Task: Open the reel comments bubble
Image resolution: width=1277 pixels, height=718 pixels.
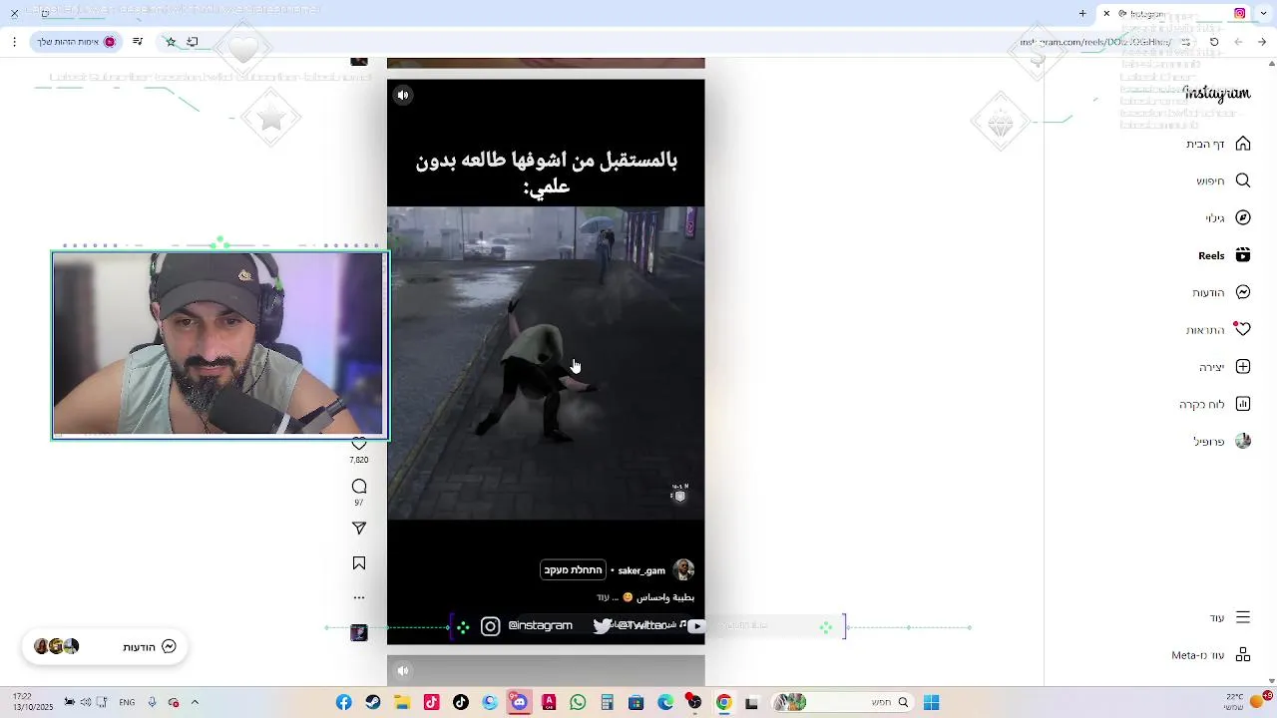Action: point(359,487)
